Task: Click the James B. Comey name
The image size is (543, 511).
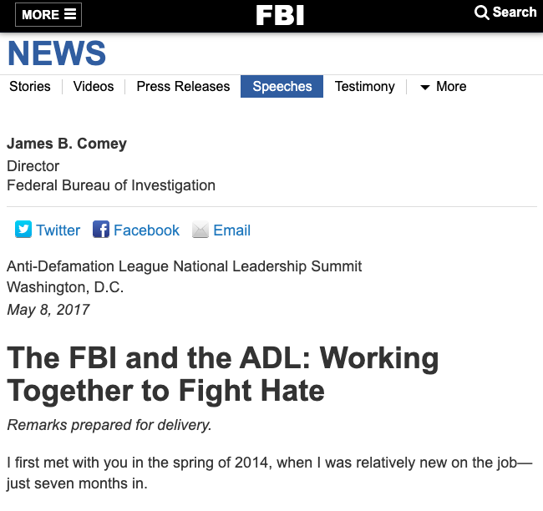Action: coord(67,144)
